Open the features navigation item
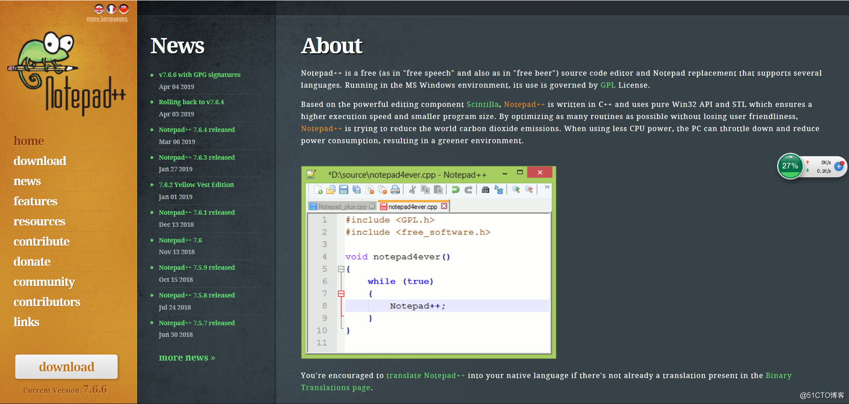Screen dimensions: 849x404 35,201
